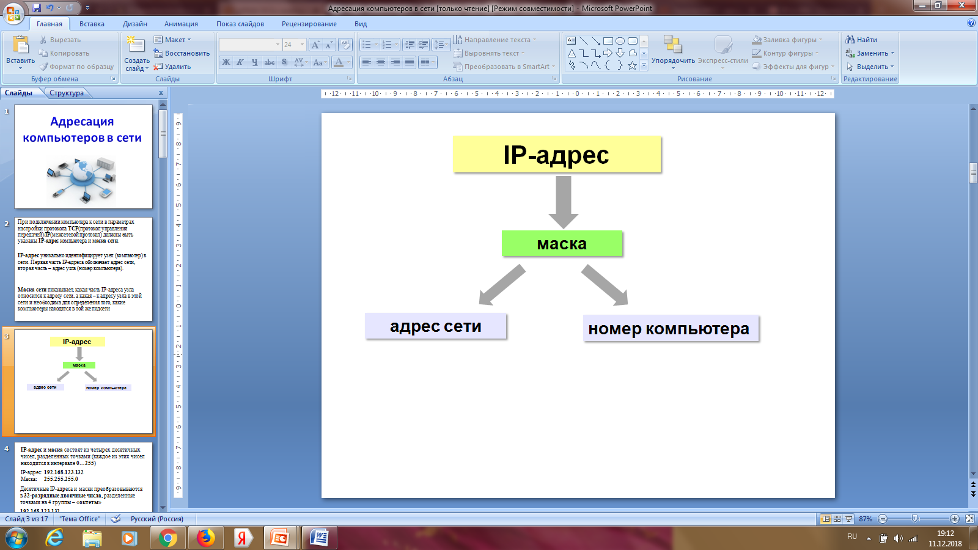Open the Word window from taskbar
Viewport: 978px width, 550px height.
(319, 538)
